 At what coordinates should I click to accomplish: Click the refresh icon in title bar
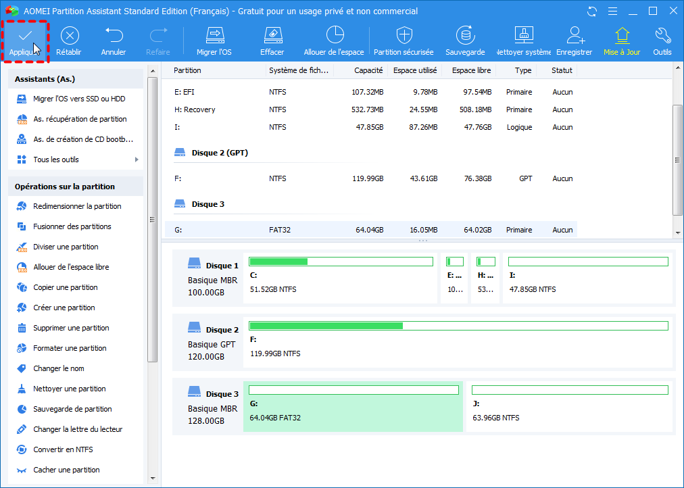point(593,11)
